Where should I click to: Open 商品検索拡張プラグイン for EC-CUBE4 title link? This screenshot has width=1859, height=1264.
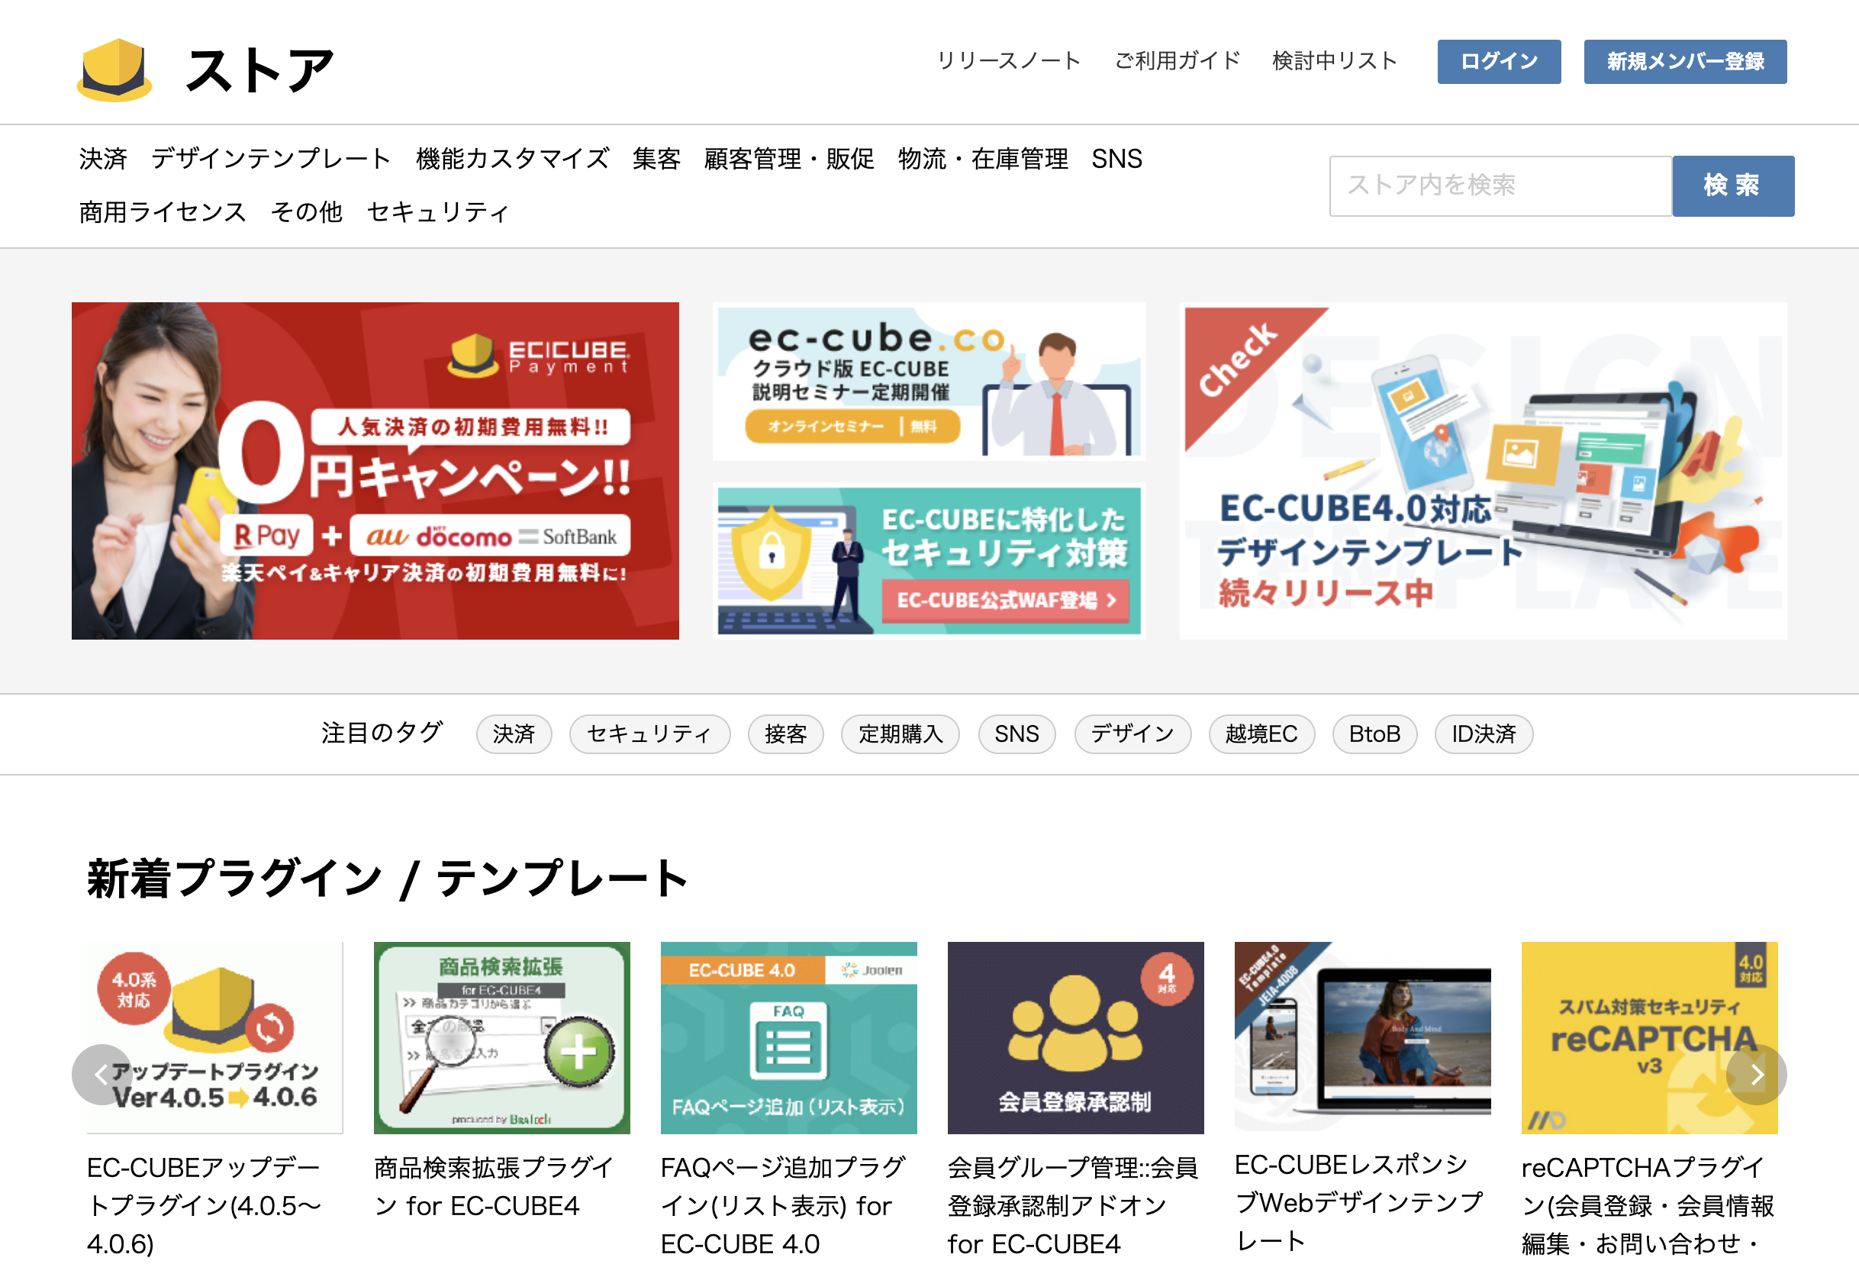click(x=494, y=1186)
